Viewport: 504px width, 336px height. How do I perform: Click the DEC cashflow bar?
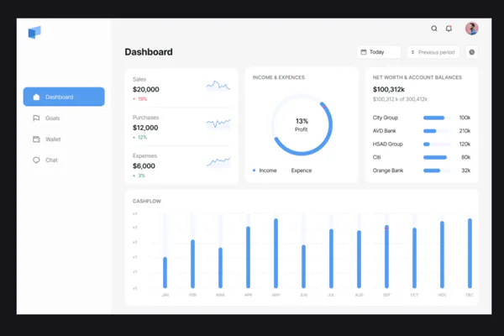coord(470,253)
